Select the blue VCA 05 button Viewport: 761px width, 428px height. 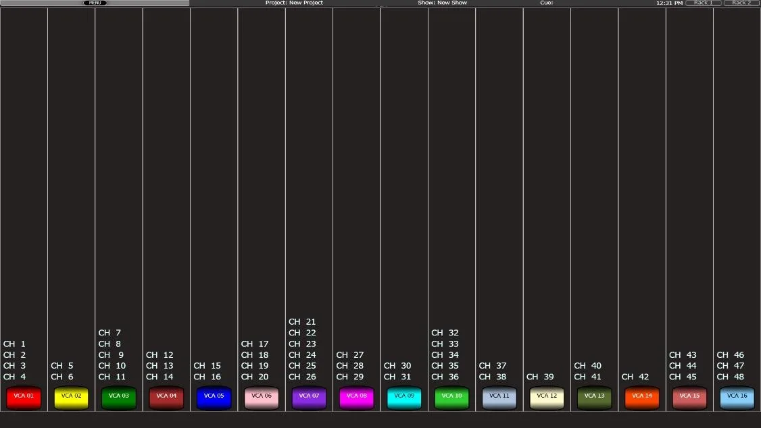[214, 398]
